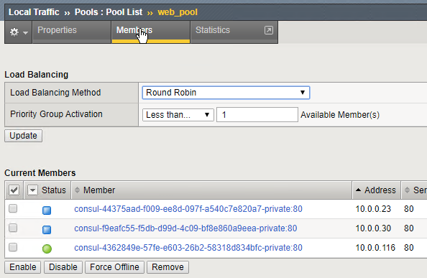
Task: Click the Disable button
Action: (x=63, y=267)
